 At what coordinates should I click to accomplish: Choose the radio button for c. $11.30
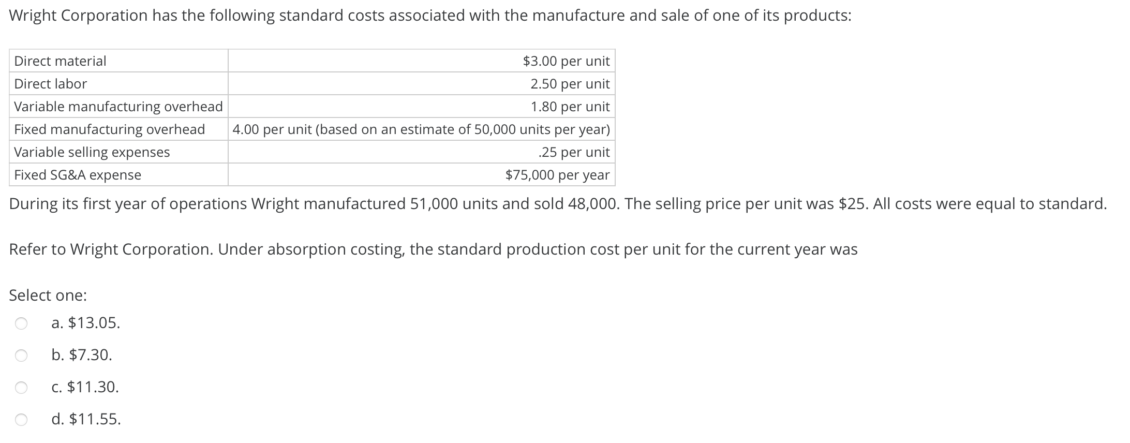coord(21,388)
